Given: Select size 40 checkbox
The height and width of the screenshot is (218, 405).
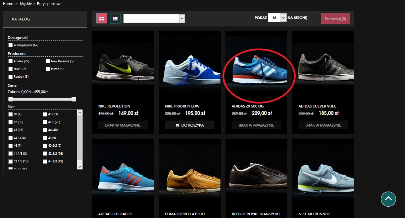Looking at the screenshot, I should pos(11,115).
